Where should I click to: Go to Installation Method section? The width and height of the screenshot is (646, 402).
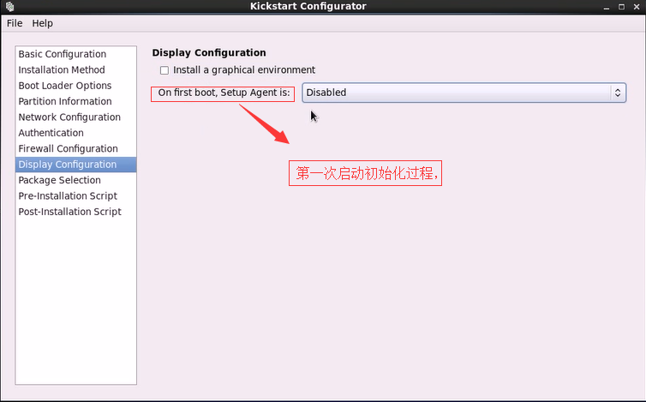click(75, 69)
